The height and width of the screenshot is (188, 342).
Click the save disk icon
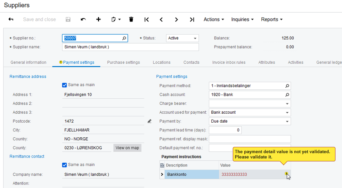pyautogui.click(x=68, y=20)
